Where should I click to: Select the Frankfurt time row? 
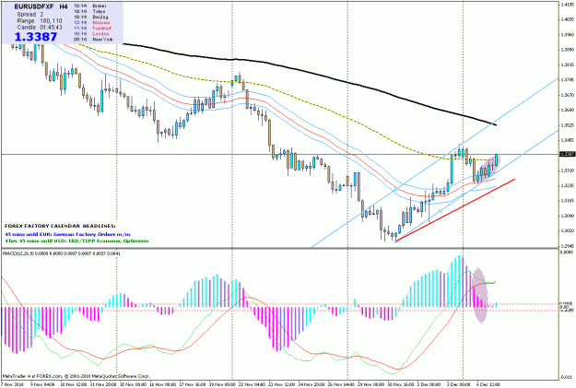92,29
